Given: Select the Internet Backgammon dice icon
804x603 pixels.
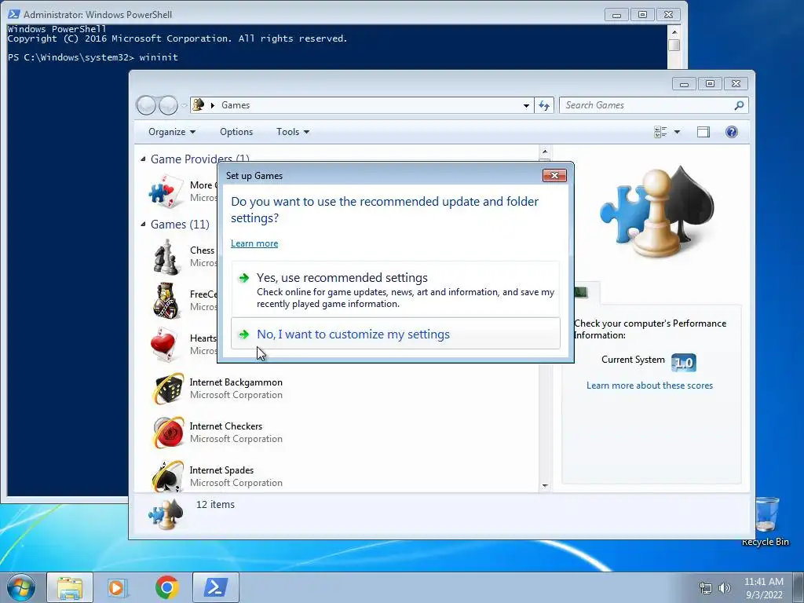Looking at the screenshot, I should [167, 389].
